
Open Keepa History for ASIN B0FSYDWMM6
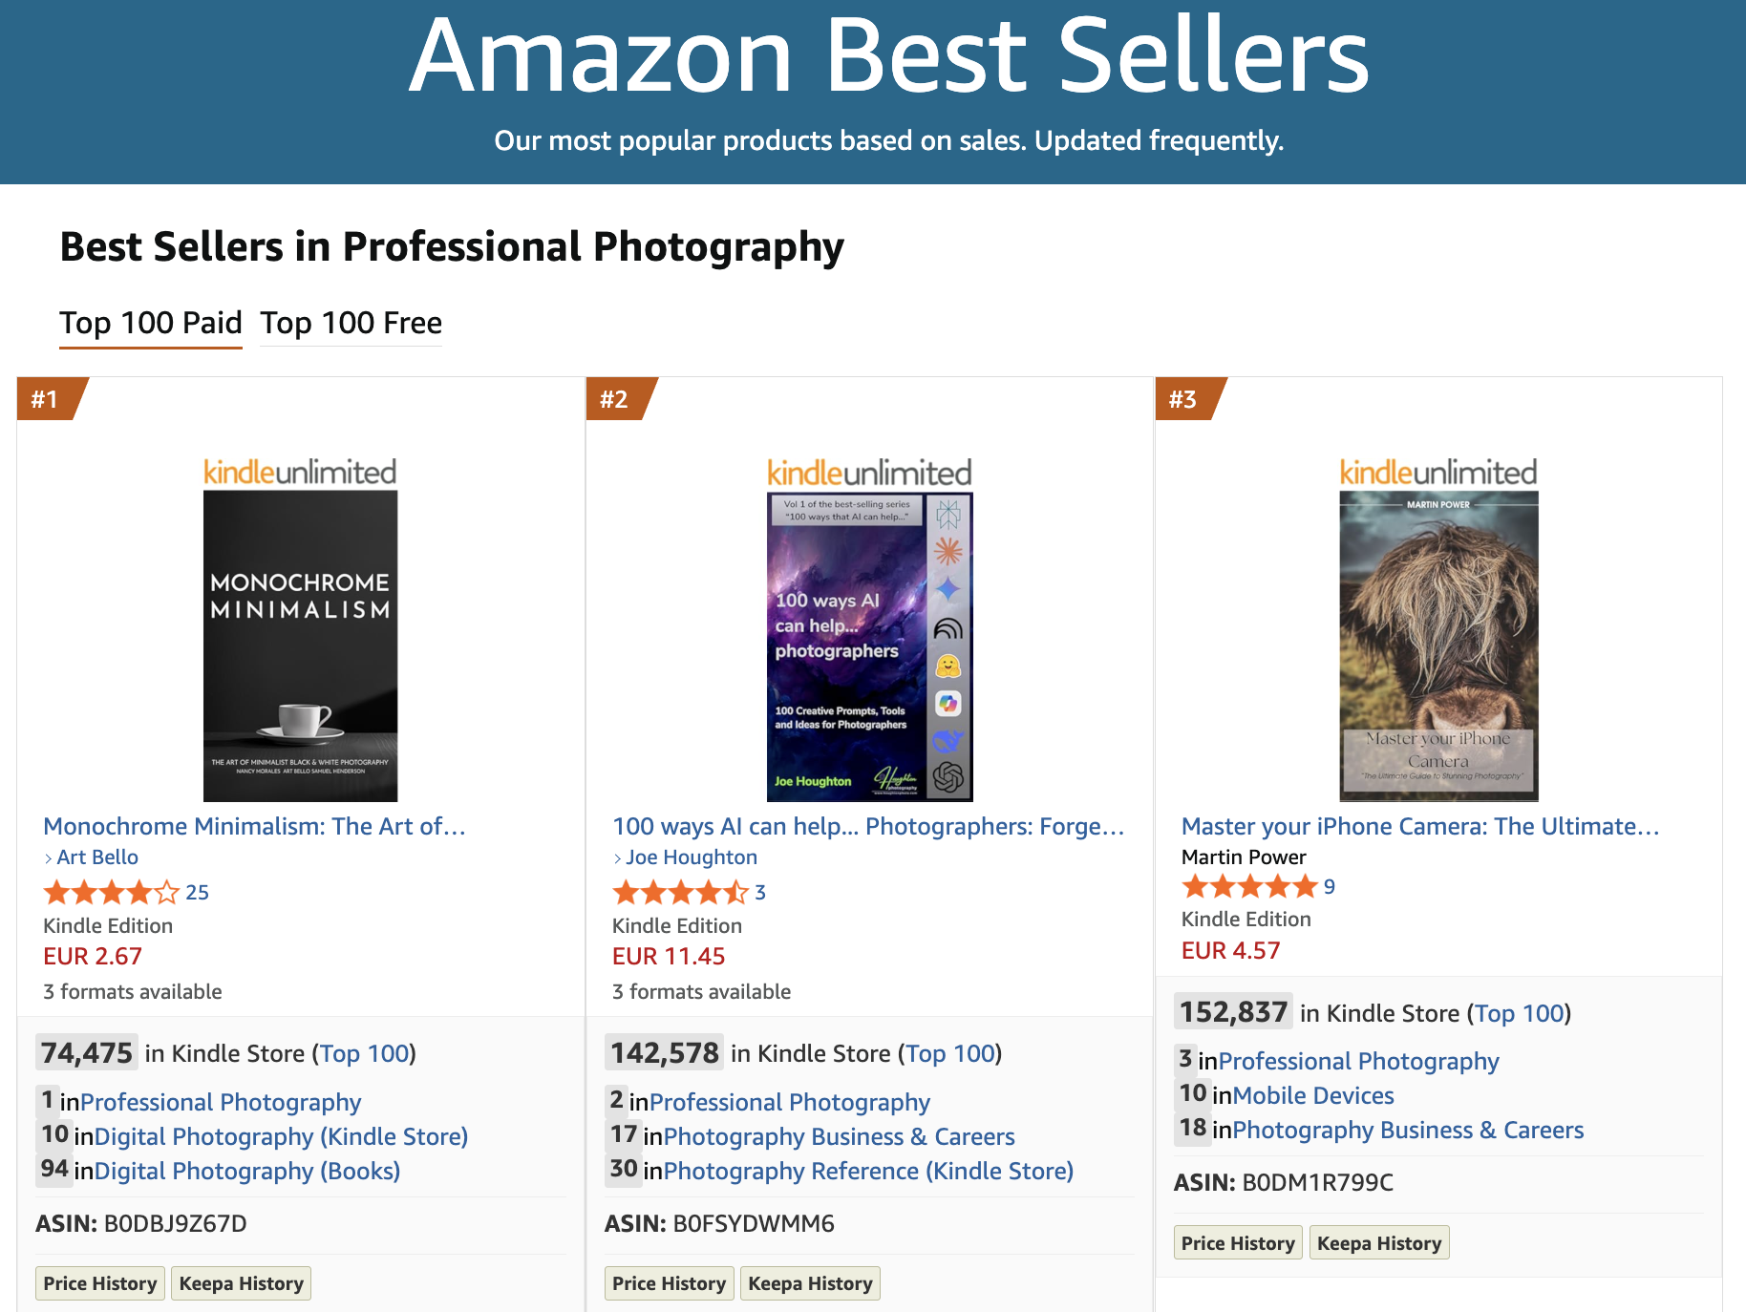point(810,1283)
